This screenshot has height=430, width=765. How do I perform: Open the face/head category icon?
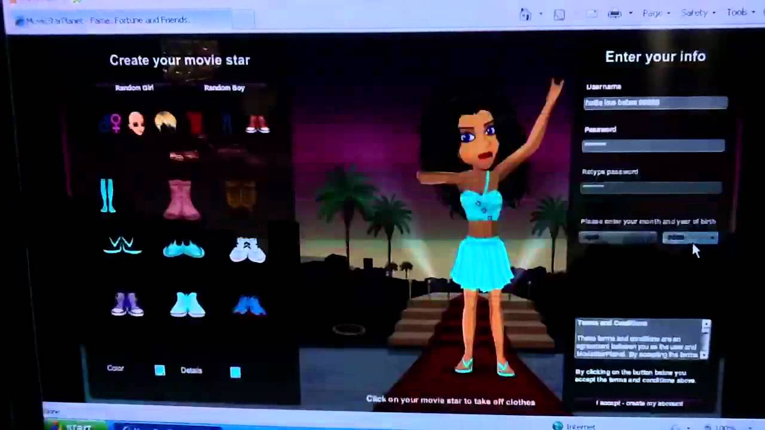coord(137,123)
